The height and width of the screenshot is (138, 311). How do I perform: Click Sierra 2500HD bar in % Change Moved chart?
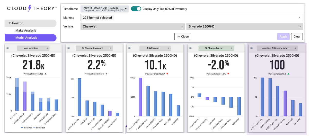(199, 95)
